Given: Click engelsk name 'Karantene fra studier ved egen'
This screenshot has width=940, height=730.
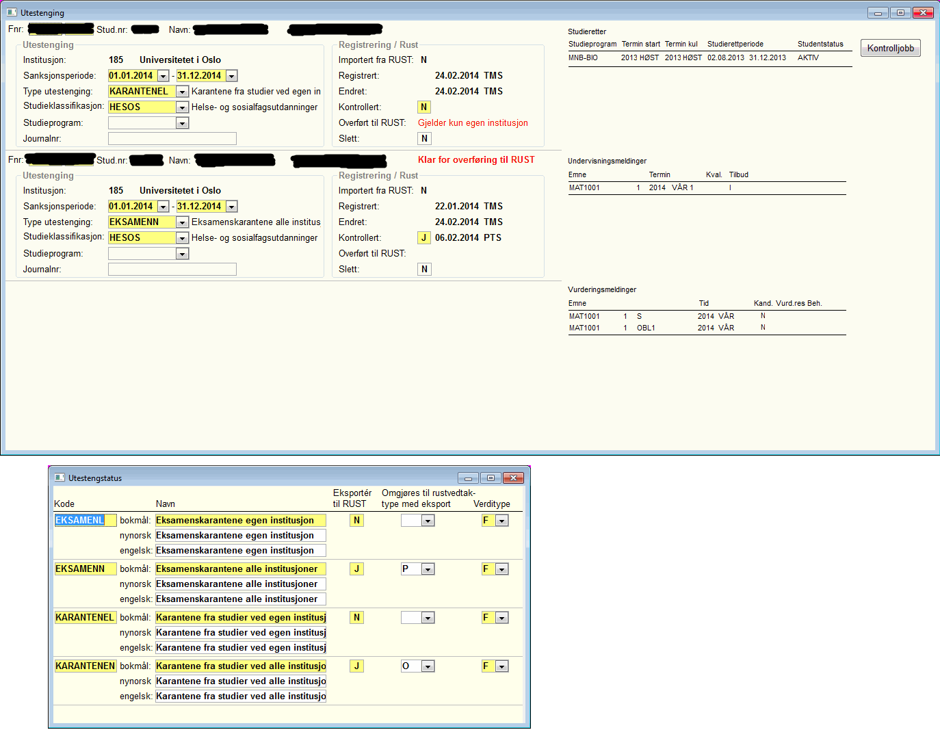Looking at the screenshot, I should [x=240, y=648].
